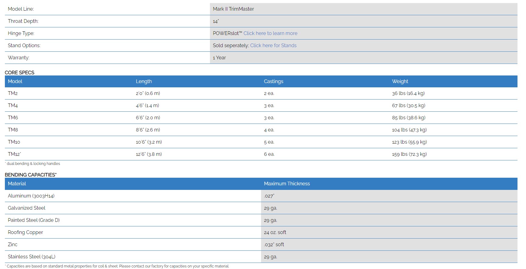
Task: Open the 'Click here for Stands' link
Action: pos(273,45)
